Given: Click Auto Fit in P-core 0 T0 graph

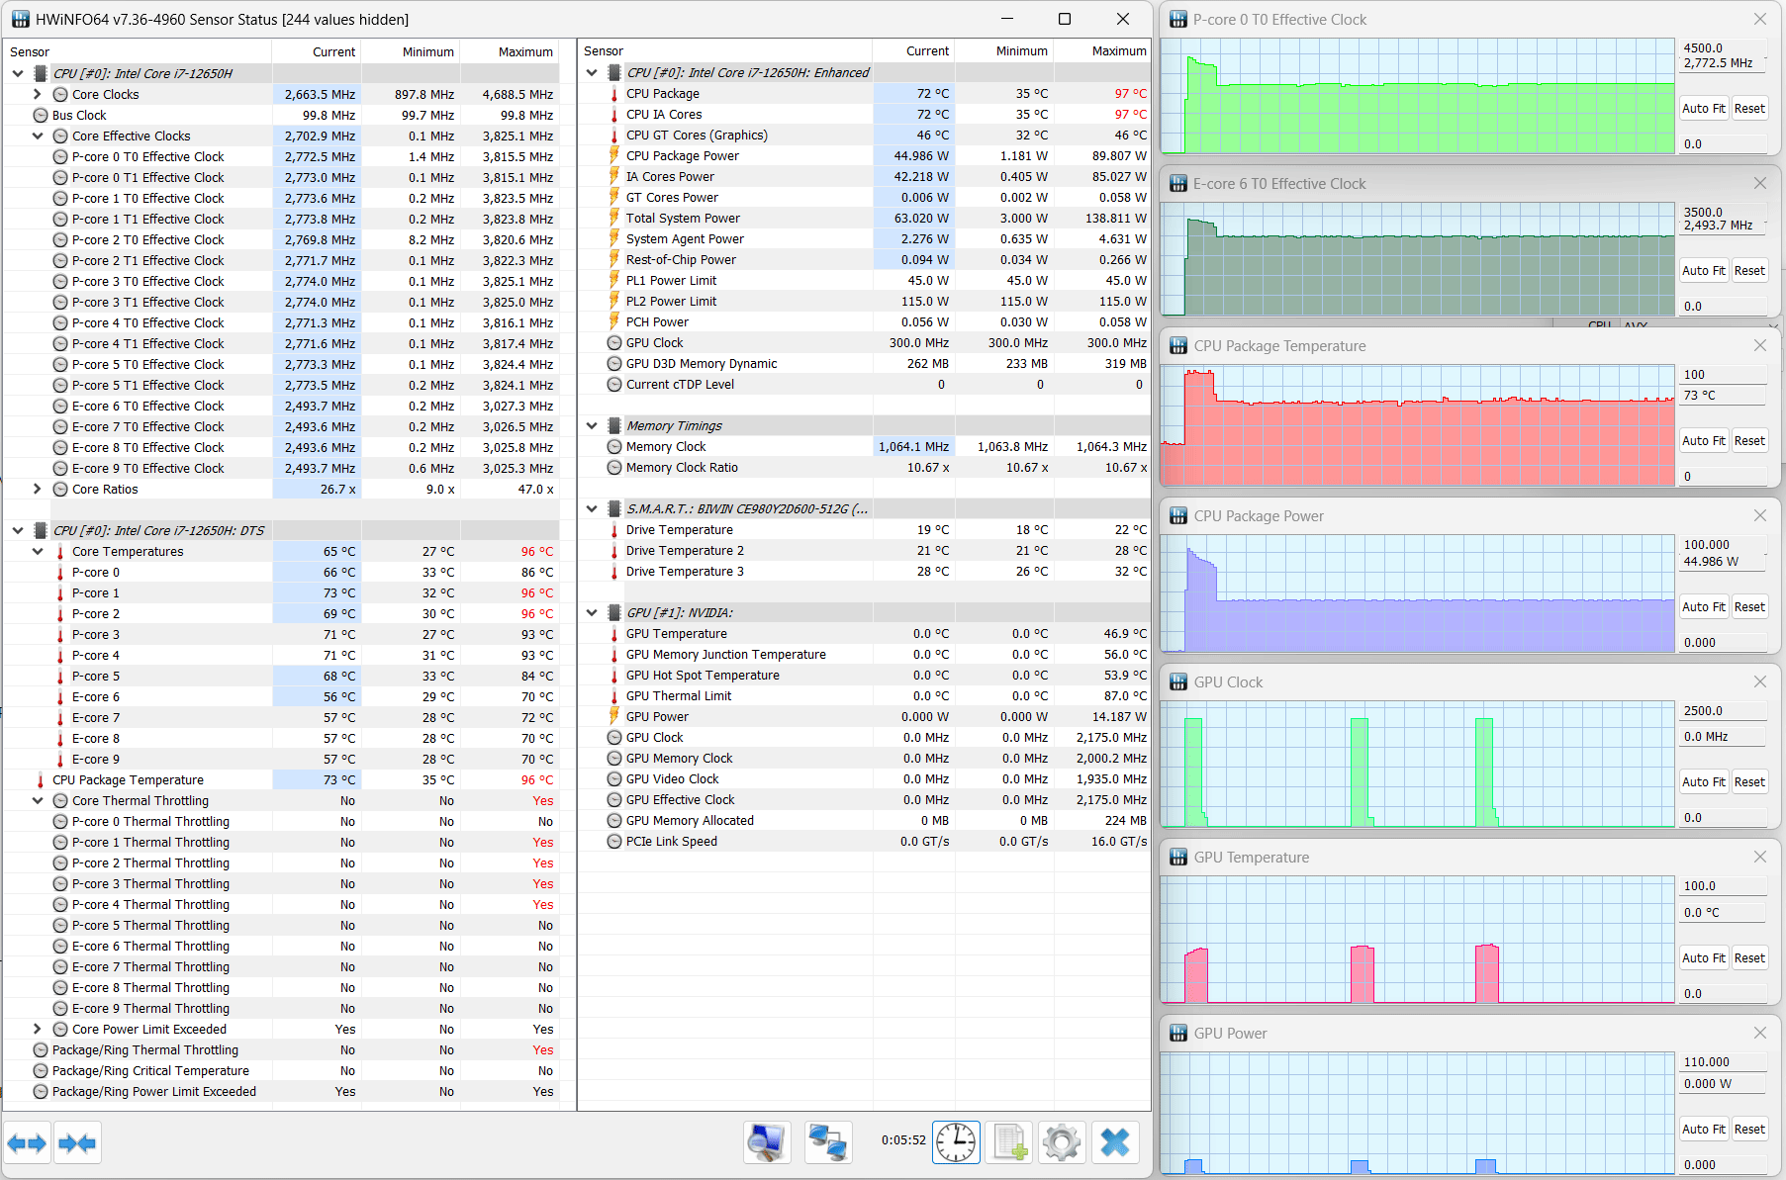Looking at the screenshot, I should (x=1704, y=109).
